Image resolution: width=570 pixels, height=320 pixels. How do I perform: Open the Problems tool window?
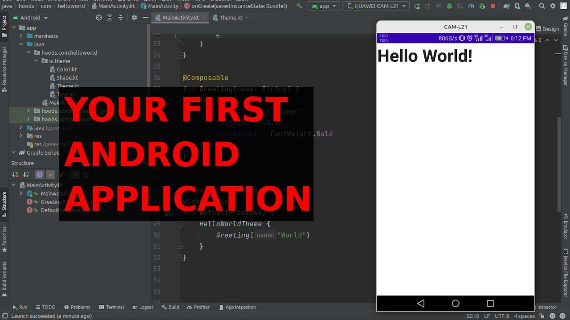[x=77, y=307]
